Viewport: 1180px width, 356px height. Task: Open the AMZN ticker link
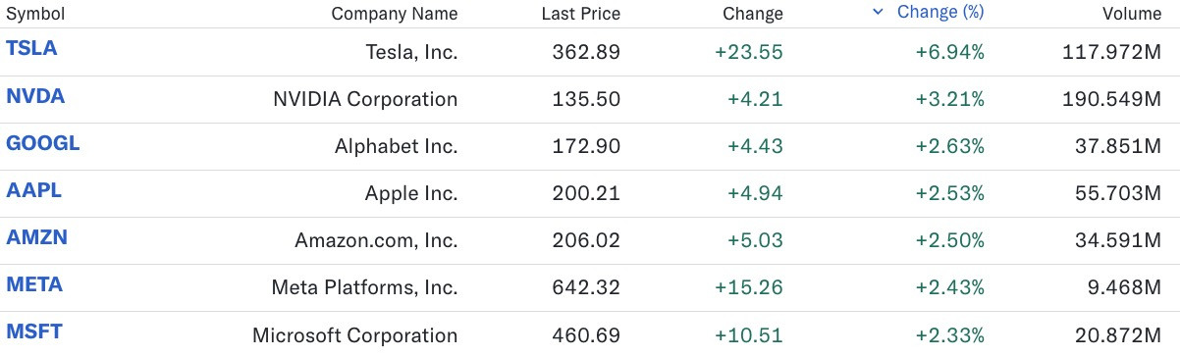[x=36, y=237]
